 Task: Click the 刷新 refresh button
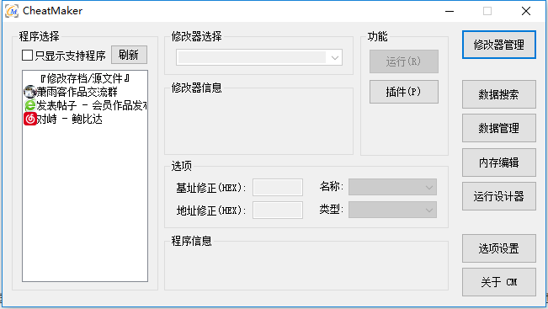click(129, 55)
